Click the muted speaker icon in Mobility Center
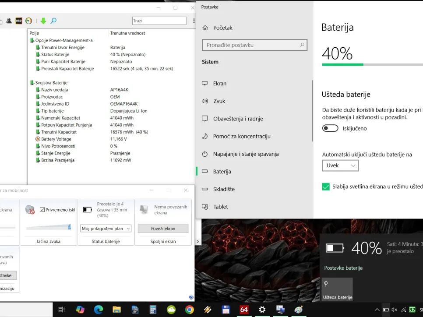The width and height of the screenshot is (423, 317). [x=30, y=210]
